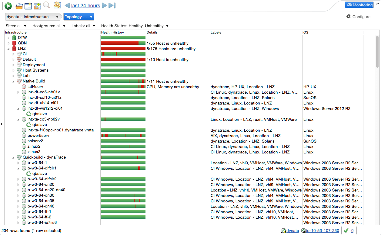Click the DTW datacenter icon
The image size is (381, 235).
[14, 38]
